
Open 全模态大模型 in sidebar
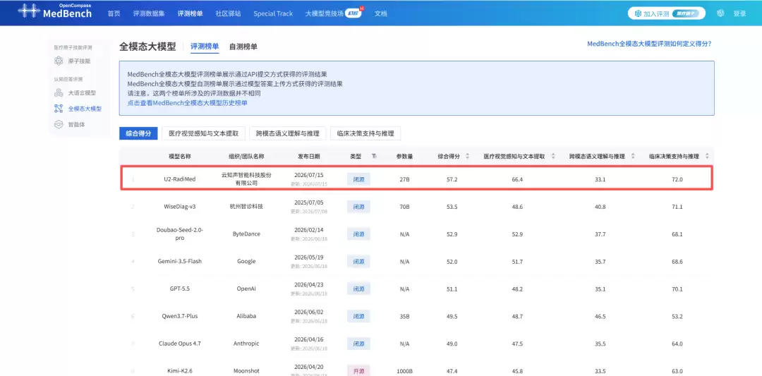(85, 109)
